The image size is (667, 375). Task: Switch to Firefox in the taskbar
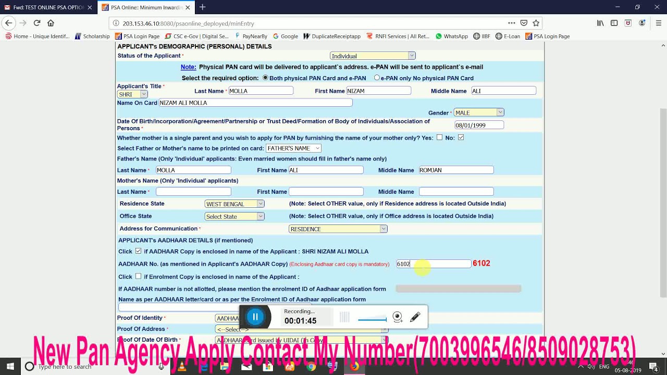[x=354, y=367]
